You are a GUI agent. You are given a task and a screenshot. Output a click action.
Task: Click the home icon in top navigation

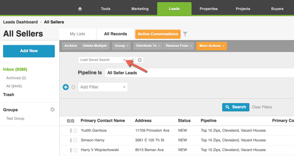[x=80, y=9]
